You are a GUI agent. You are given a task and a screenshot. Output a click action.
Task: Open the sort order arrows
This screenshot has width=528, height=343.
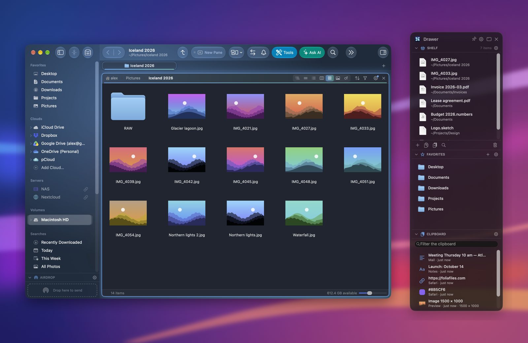click(x=357, y=78)
